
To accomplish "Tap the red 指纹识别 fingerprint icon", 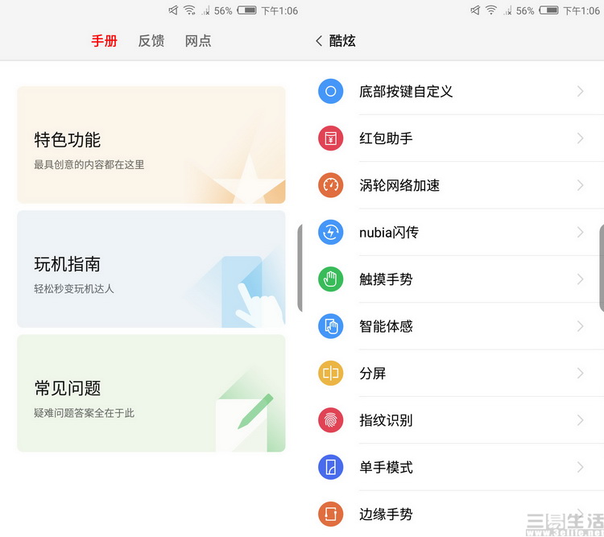I will (331, 420).
